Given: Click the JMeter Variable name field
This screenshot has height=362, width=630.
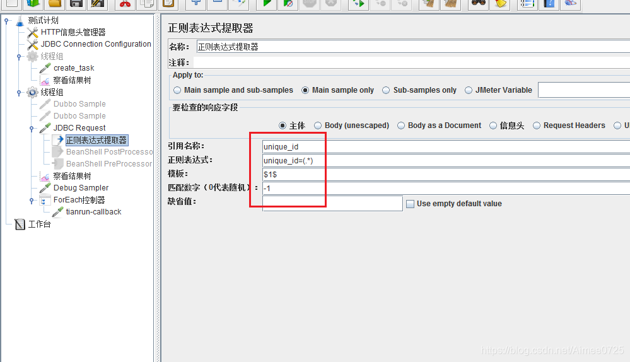Looking at the screenshot, I should point(584,90).
